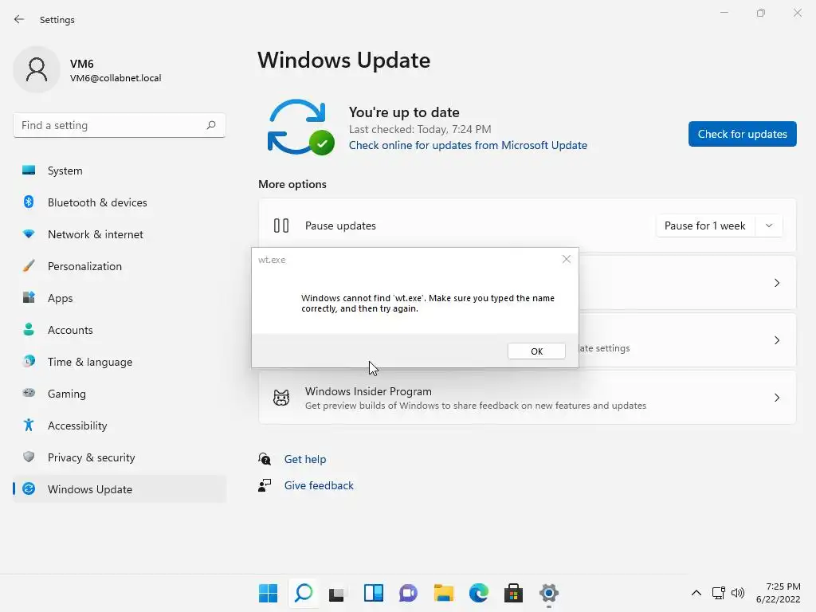Click the Gaming controller icon
The width and height of the screenshot is (816, 612).
coord(29,393)
